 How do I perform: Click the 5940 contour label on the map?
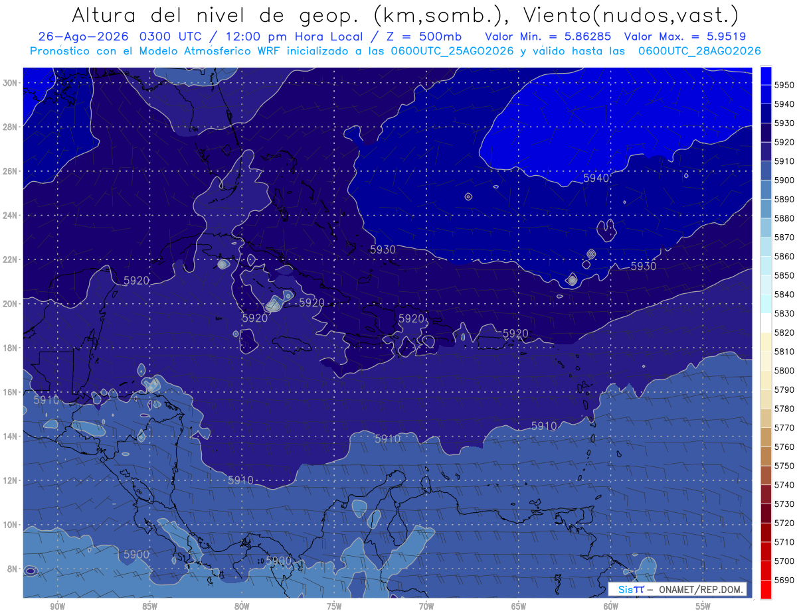point(596,178)
